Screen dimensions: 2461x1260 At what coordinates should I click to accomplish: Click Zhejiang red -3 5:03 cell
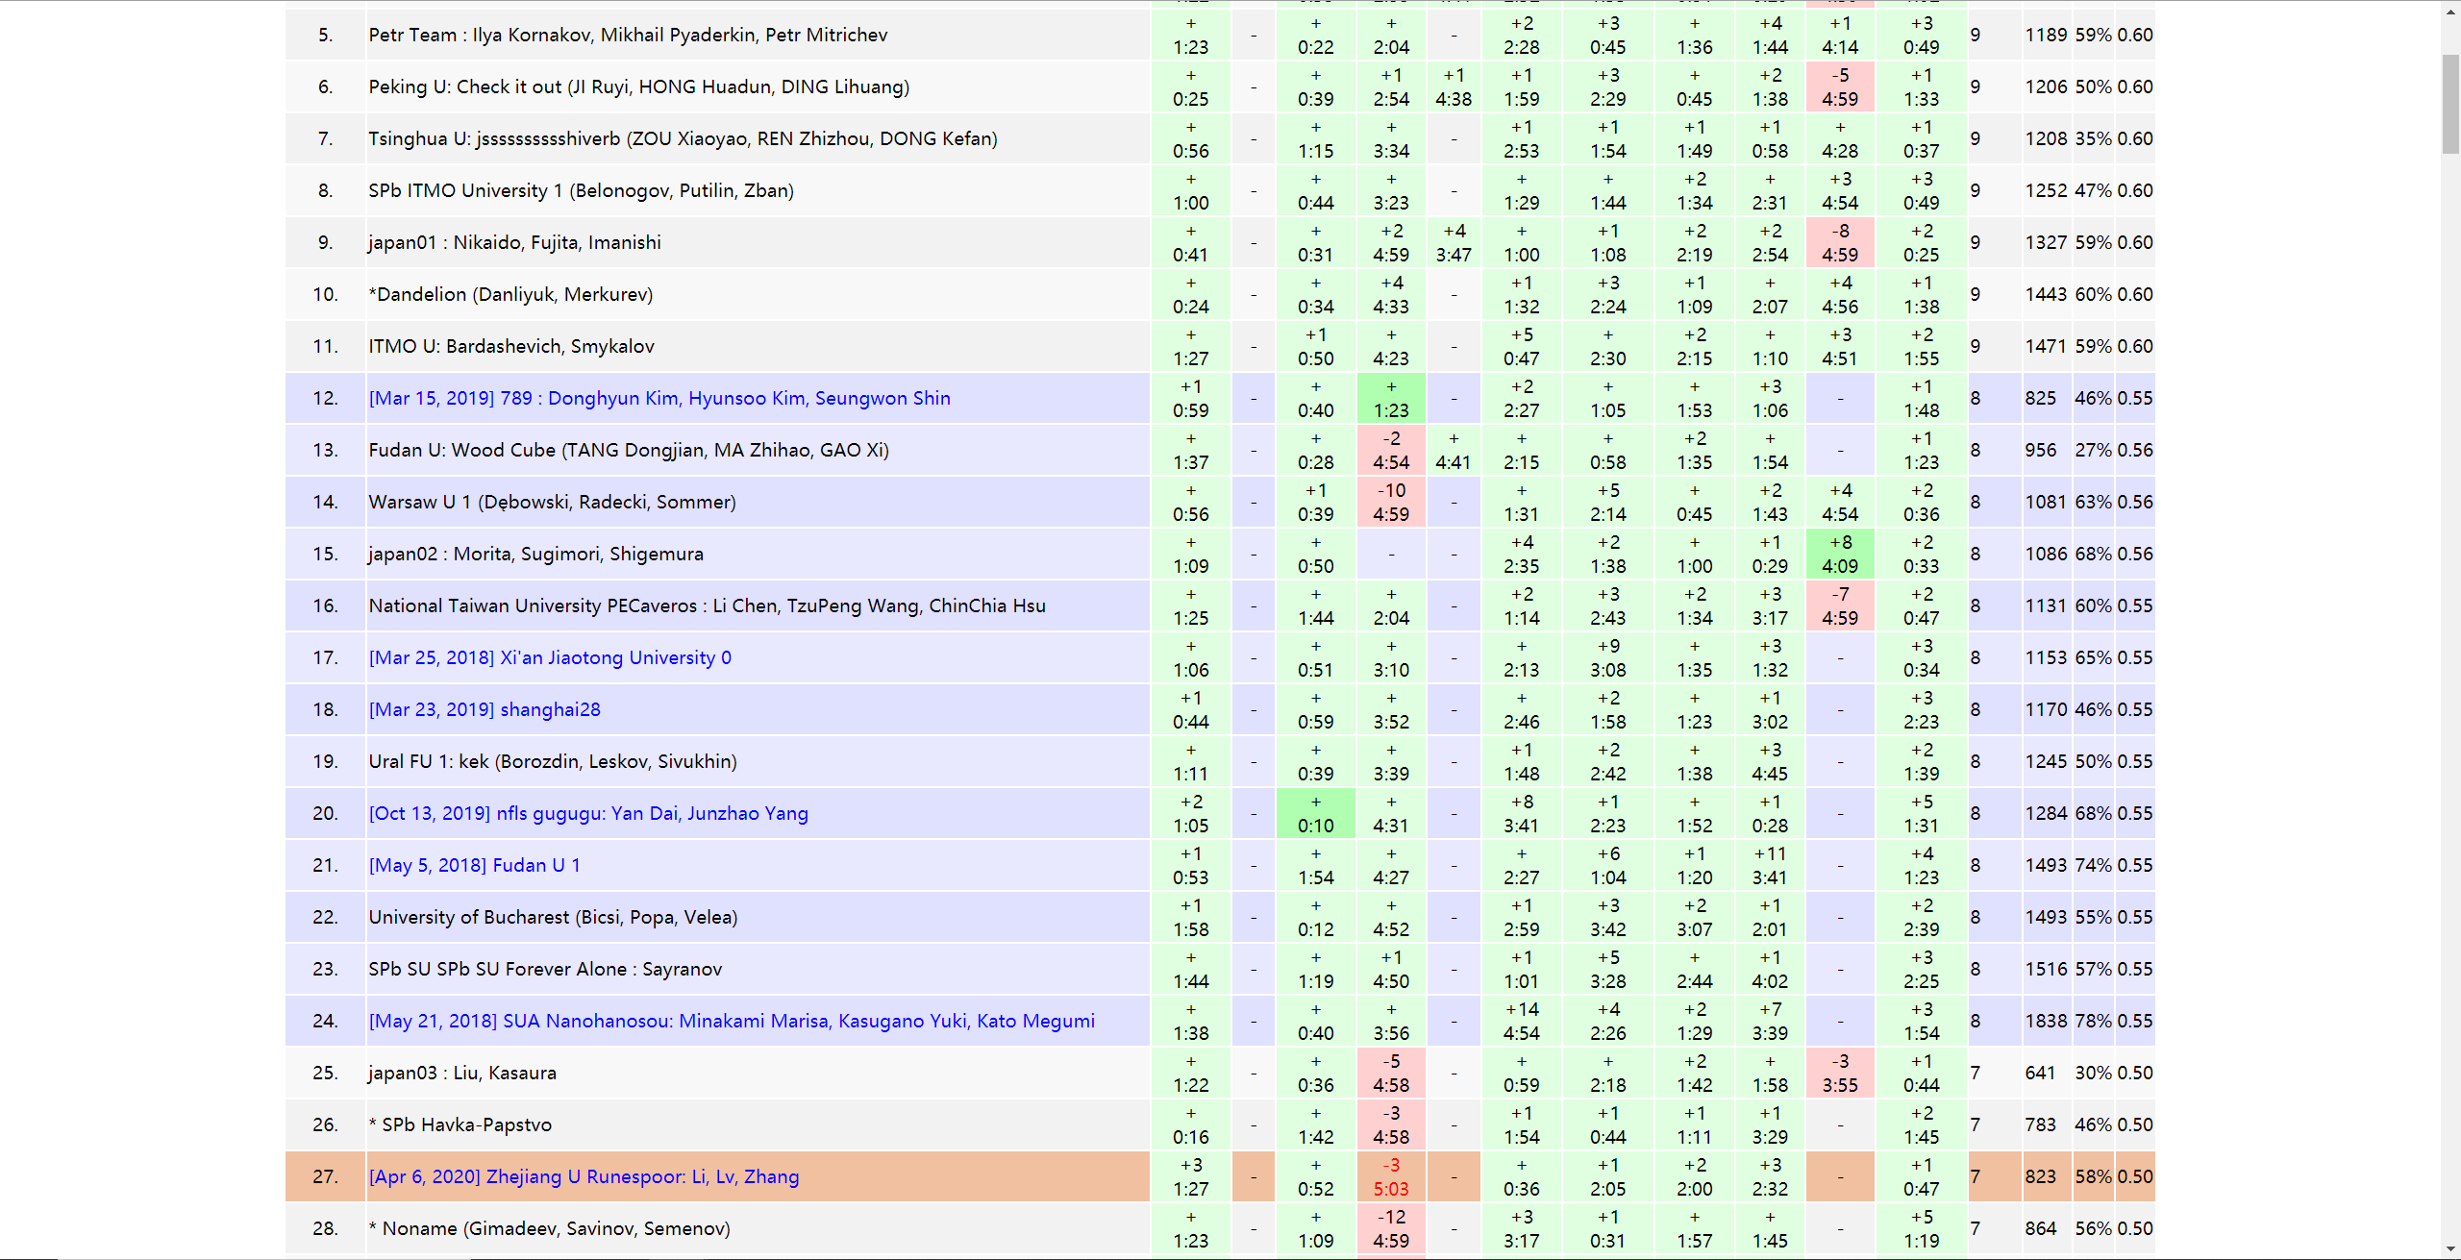(x=1390, y=1176)
